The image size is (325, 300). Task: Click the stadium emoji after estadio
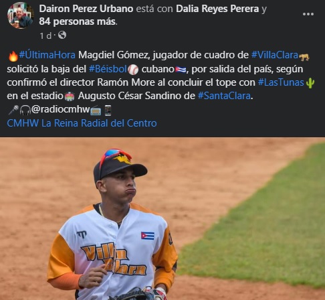[x=70, y=96]
